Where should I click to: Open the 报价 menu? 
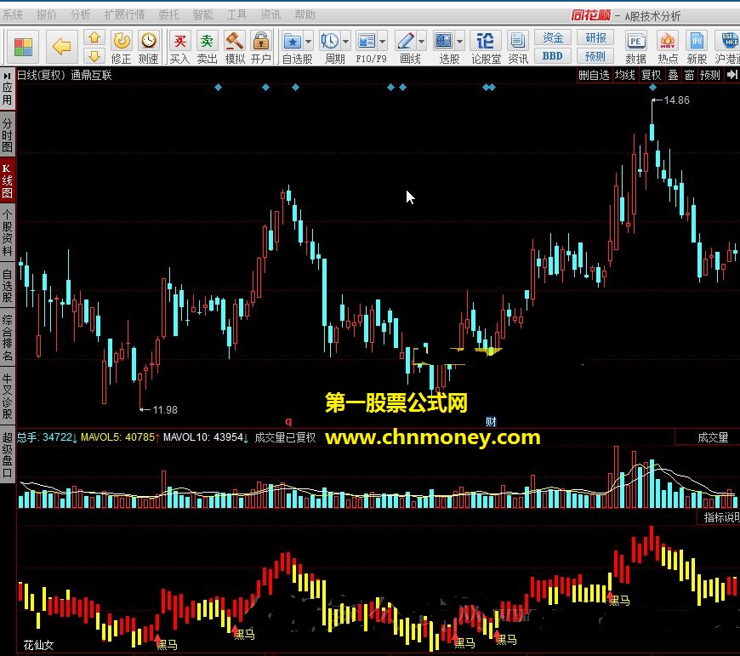[46, 14]
